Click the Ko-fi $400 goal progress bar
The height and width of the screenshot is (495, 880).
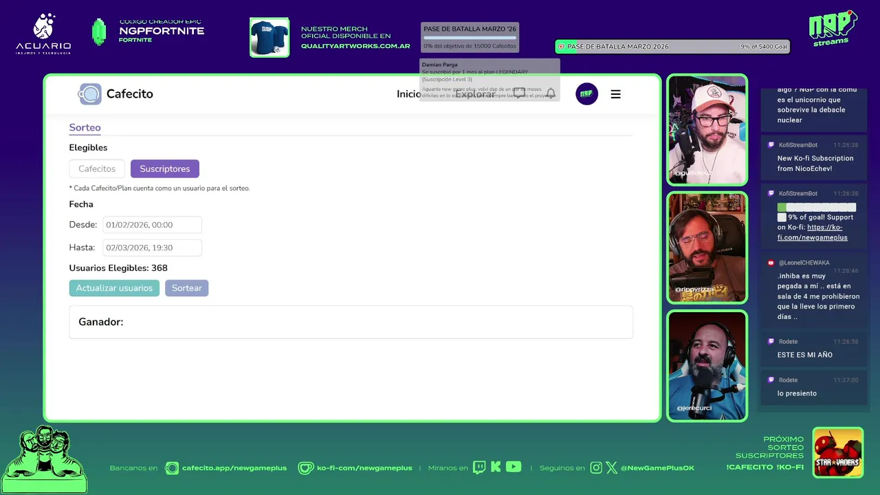tap(672, 47)
